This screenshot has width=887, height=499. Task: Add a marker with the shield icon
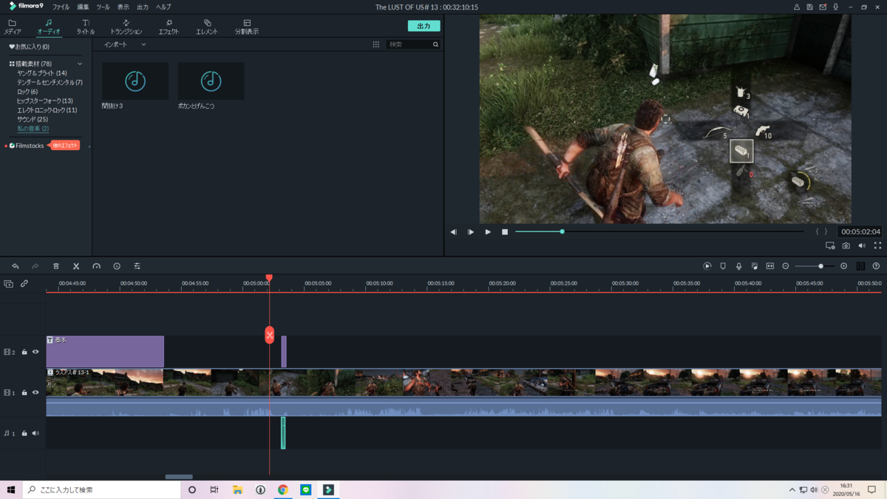[723, 266]
